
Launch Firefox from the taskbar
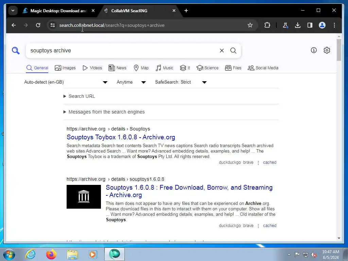click(51, 254)
